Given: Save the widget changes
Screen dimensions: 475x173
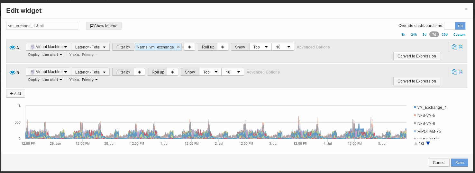Looking at the screenshot, I should pyautogui.click(x=460, y=163).
